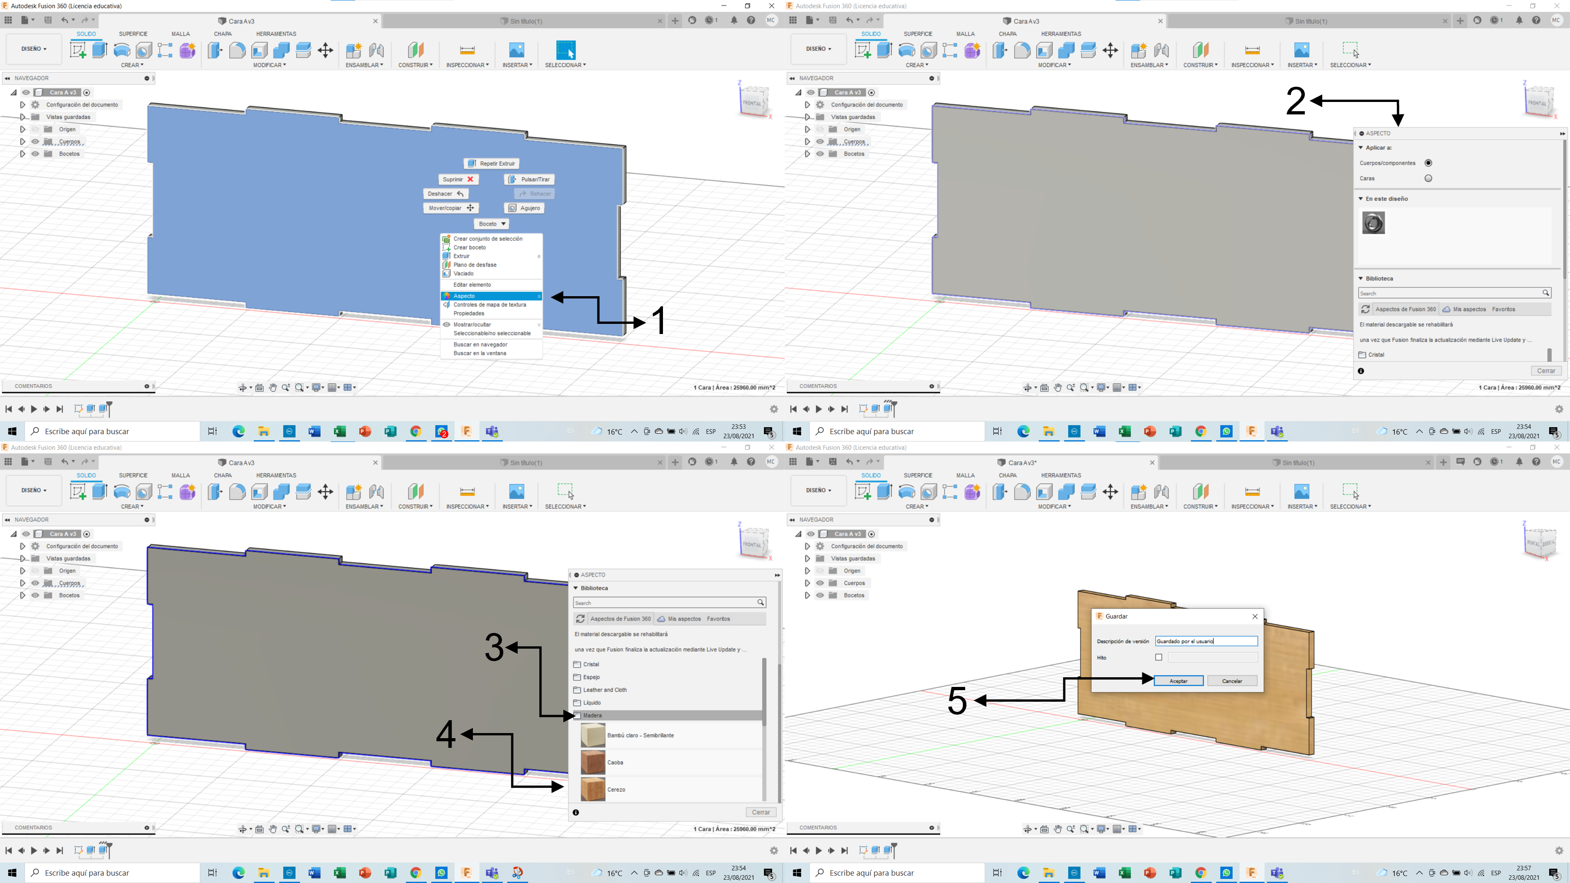
Task: Click Propiedades in the context menu
Action: [x=469, y=313]
